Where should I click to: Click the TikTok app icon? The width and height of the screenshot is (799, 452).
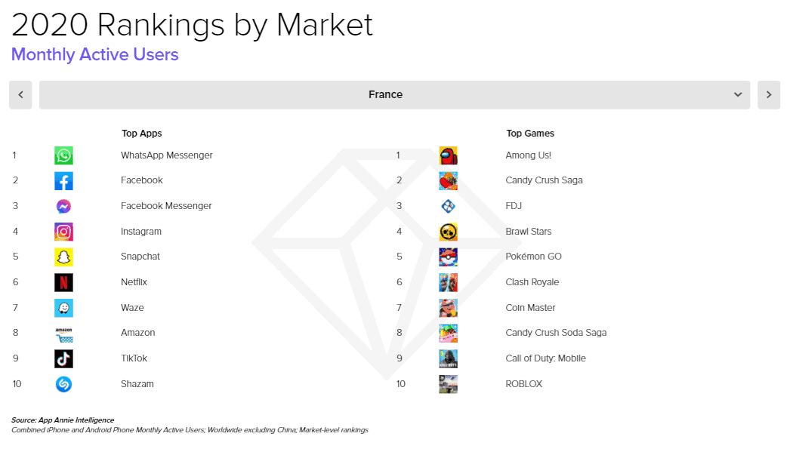click(63, 358)
